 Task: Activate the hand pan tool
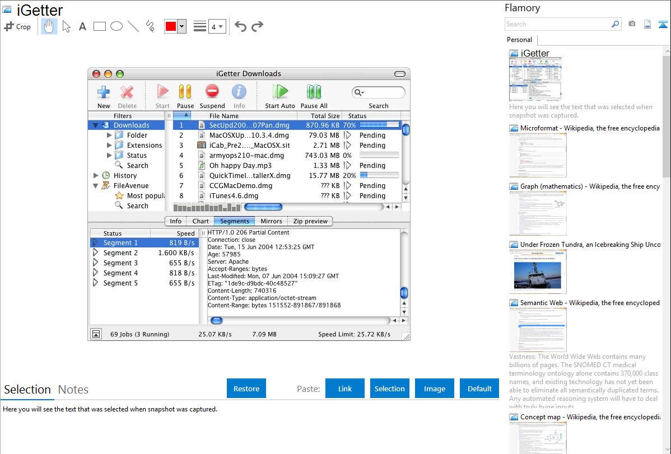pos(49,26)
